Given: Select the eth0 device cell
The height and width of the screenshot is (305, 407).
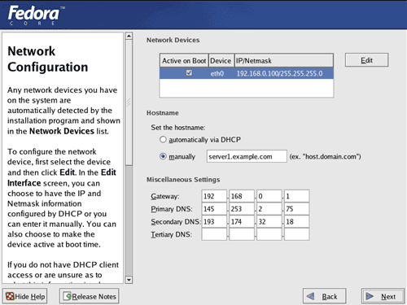Looking at the screenshot, I should 217,73.
